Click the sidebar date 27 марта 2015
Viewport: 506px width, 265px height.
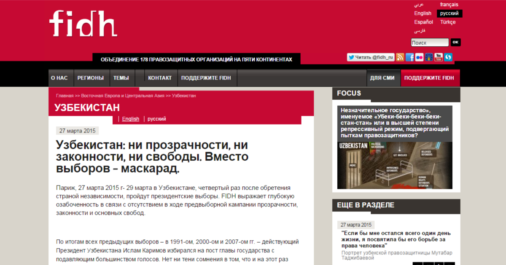[356, 225]
